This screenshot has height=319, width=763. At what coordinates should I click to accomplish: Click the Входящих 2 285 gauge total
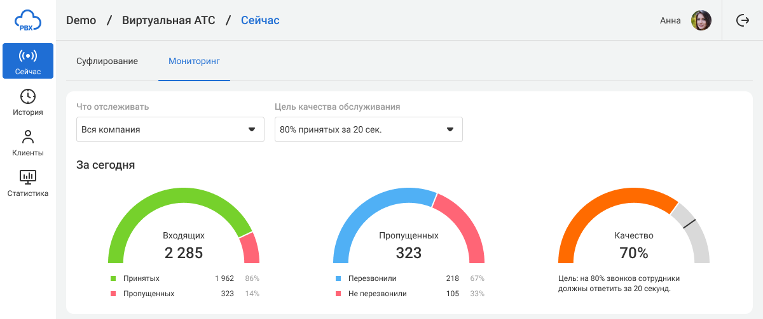pyautogui.click(x=184, y=253)
